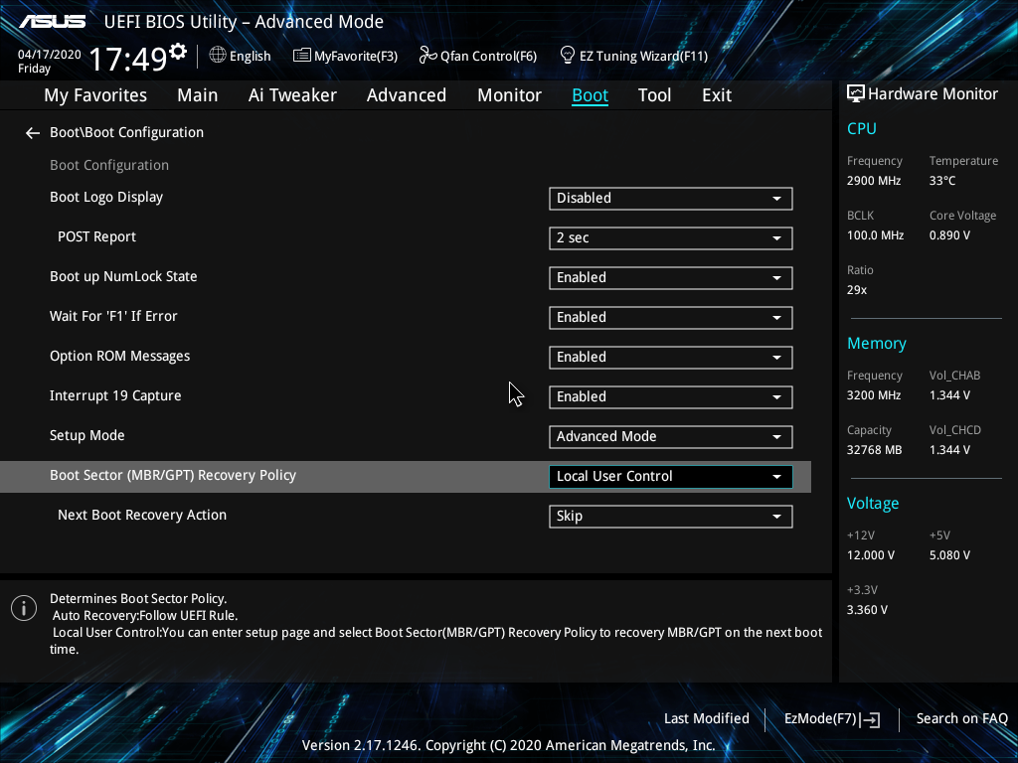Open the Interrupt 19 Capture dropdown
This screenshot has width=1018, height=763.
pos(671,397)
